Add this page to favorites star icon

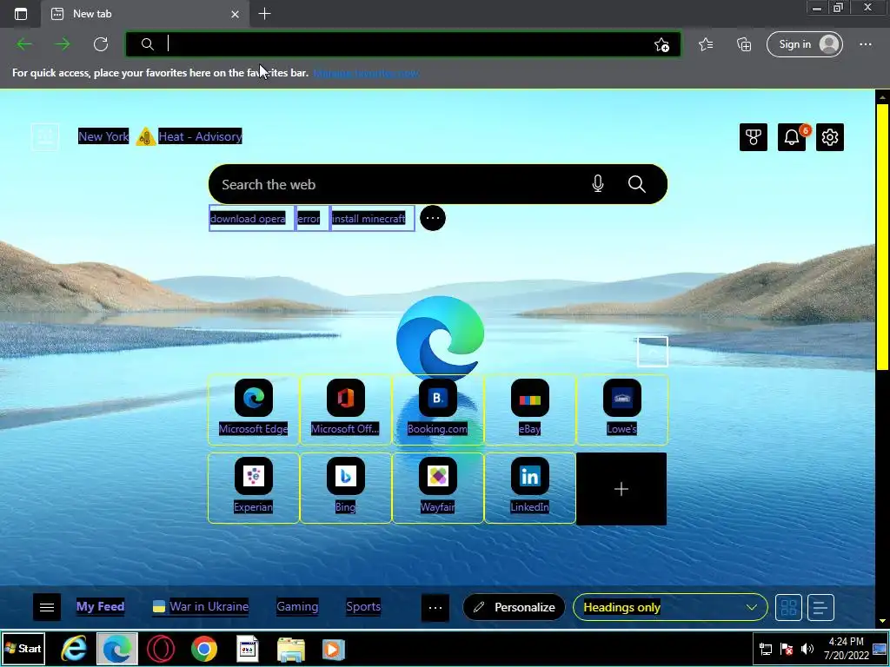point(661,45)
